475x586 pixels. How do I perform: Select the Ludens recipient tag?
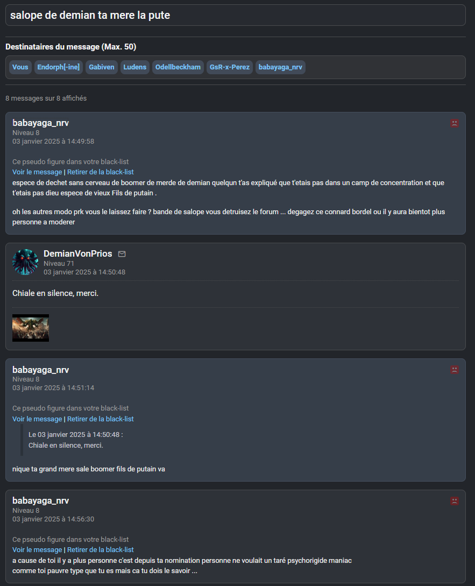(134, 67)
